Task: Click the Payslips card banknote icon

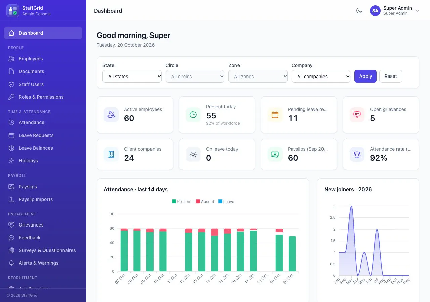Action: (x=275, y=154)
